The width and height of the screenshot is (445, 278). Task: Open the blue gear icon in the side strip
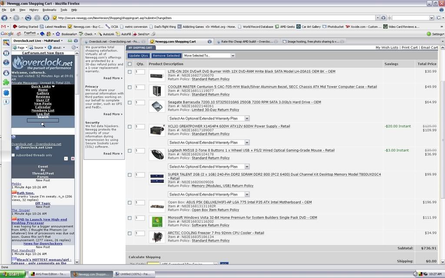click(6, 93)
